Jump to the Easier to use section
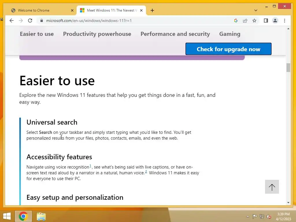Image resolution: width=296 pixels, height=222 pixels. point(37,34)
